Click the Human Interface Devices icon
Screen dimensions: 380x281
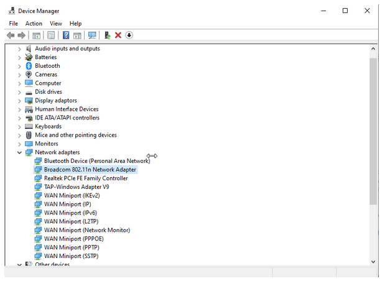coord(29,109)
